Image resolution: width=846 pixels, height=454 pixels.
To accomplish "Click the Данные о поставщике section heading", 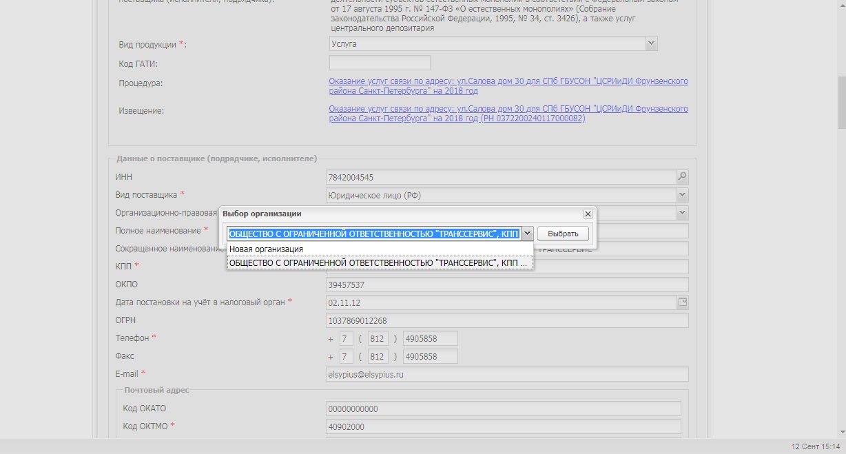I will pos(216,158).
